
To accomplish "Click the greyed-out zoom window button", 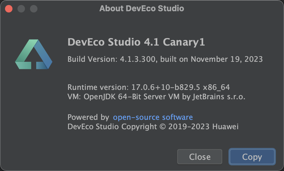I will (x=34, y=9).
